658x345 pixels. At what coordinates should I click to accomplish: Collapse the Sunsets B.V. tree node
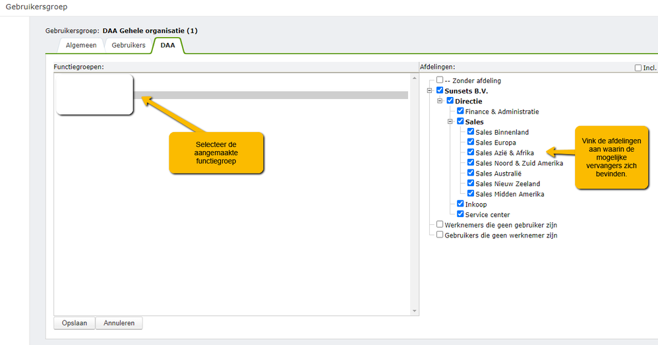coord(429,90)
